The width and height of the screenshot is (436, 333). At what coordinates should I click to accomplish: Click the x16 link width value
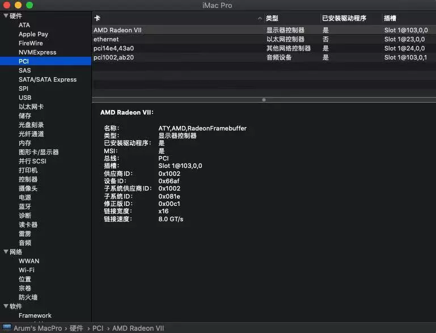pos(163,211)
